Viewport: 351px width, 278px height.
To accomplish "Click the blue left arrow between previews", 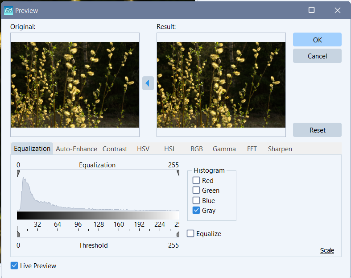I will [148, 83].
